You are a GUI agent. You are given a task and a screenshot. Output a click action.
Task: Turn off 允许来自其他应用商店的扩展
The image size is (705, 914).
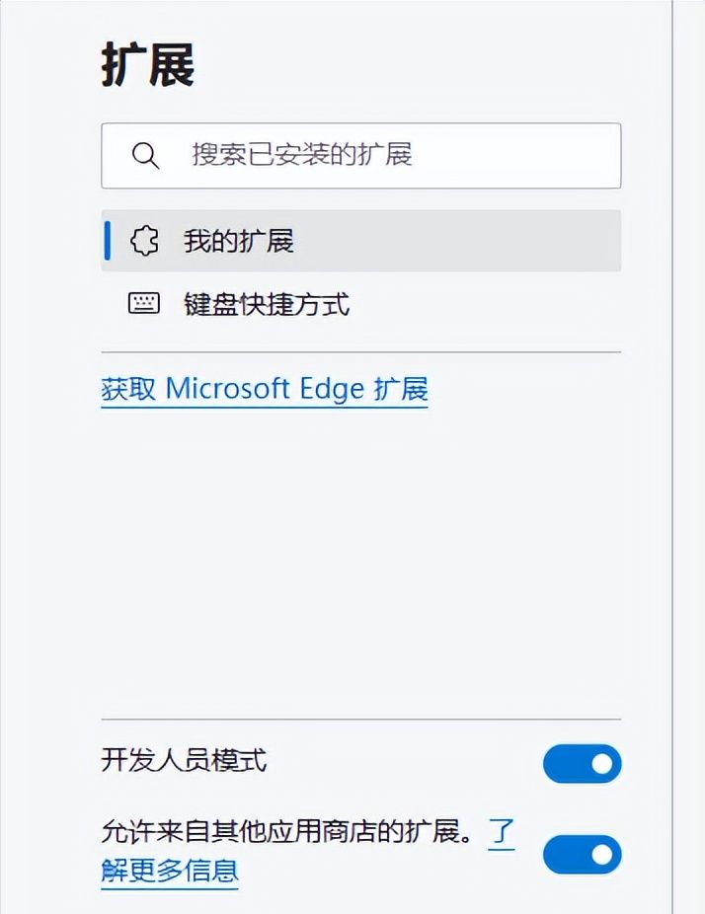click(581, 855)
